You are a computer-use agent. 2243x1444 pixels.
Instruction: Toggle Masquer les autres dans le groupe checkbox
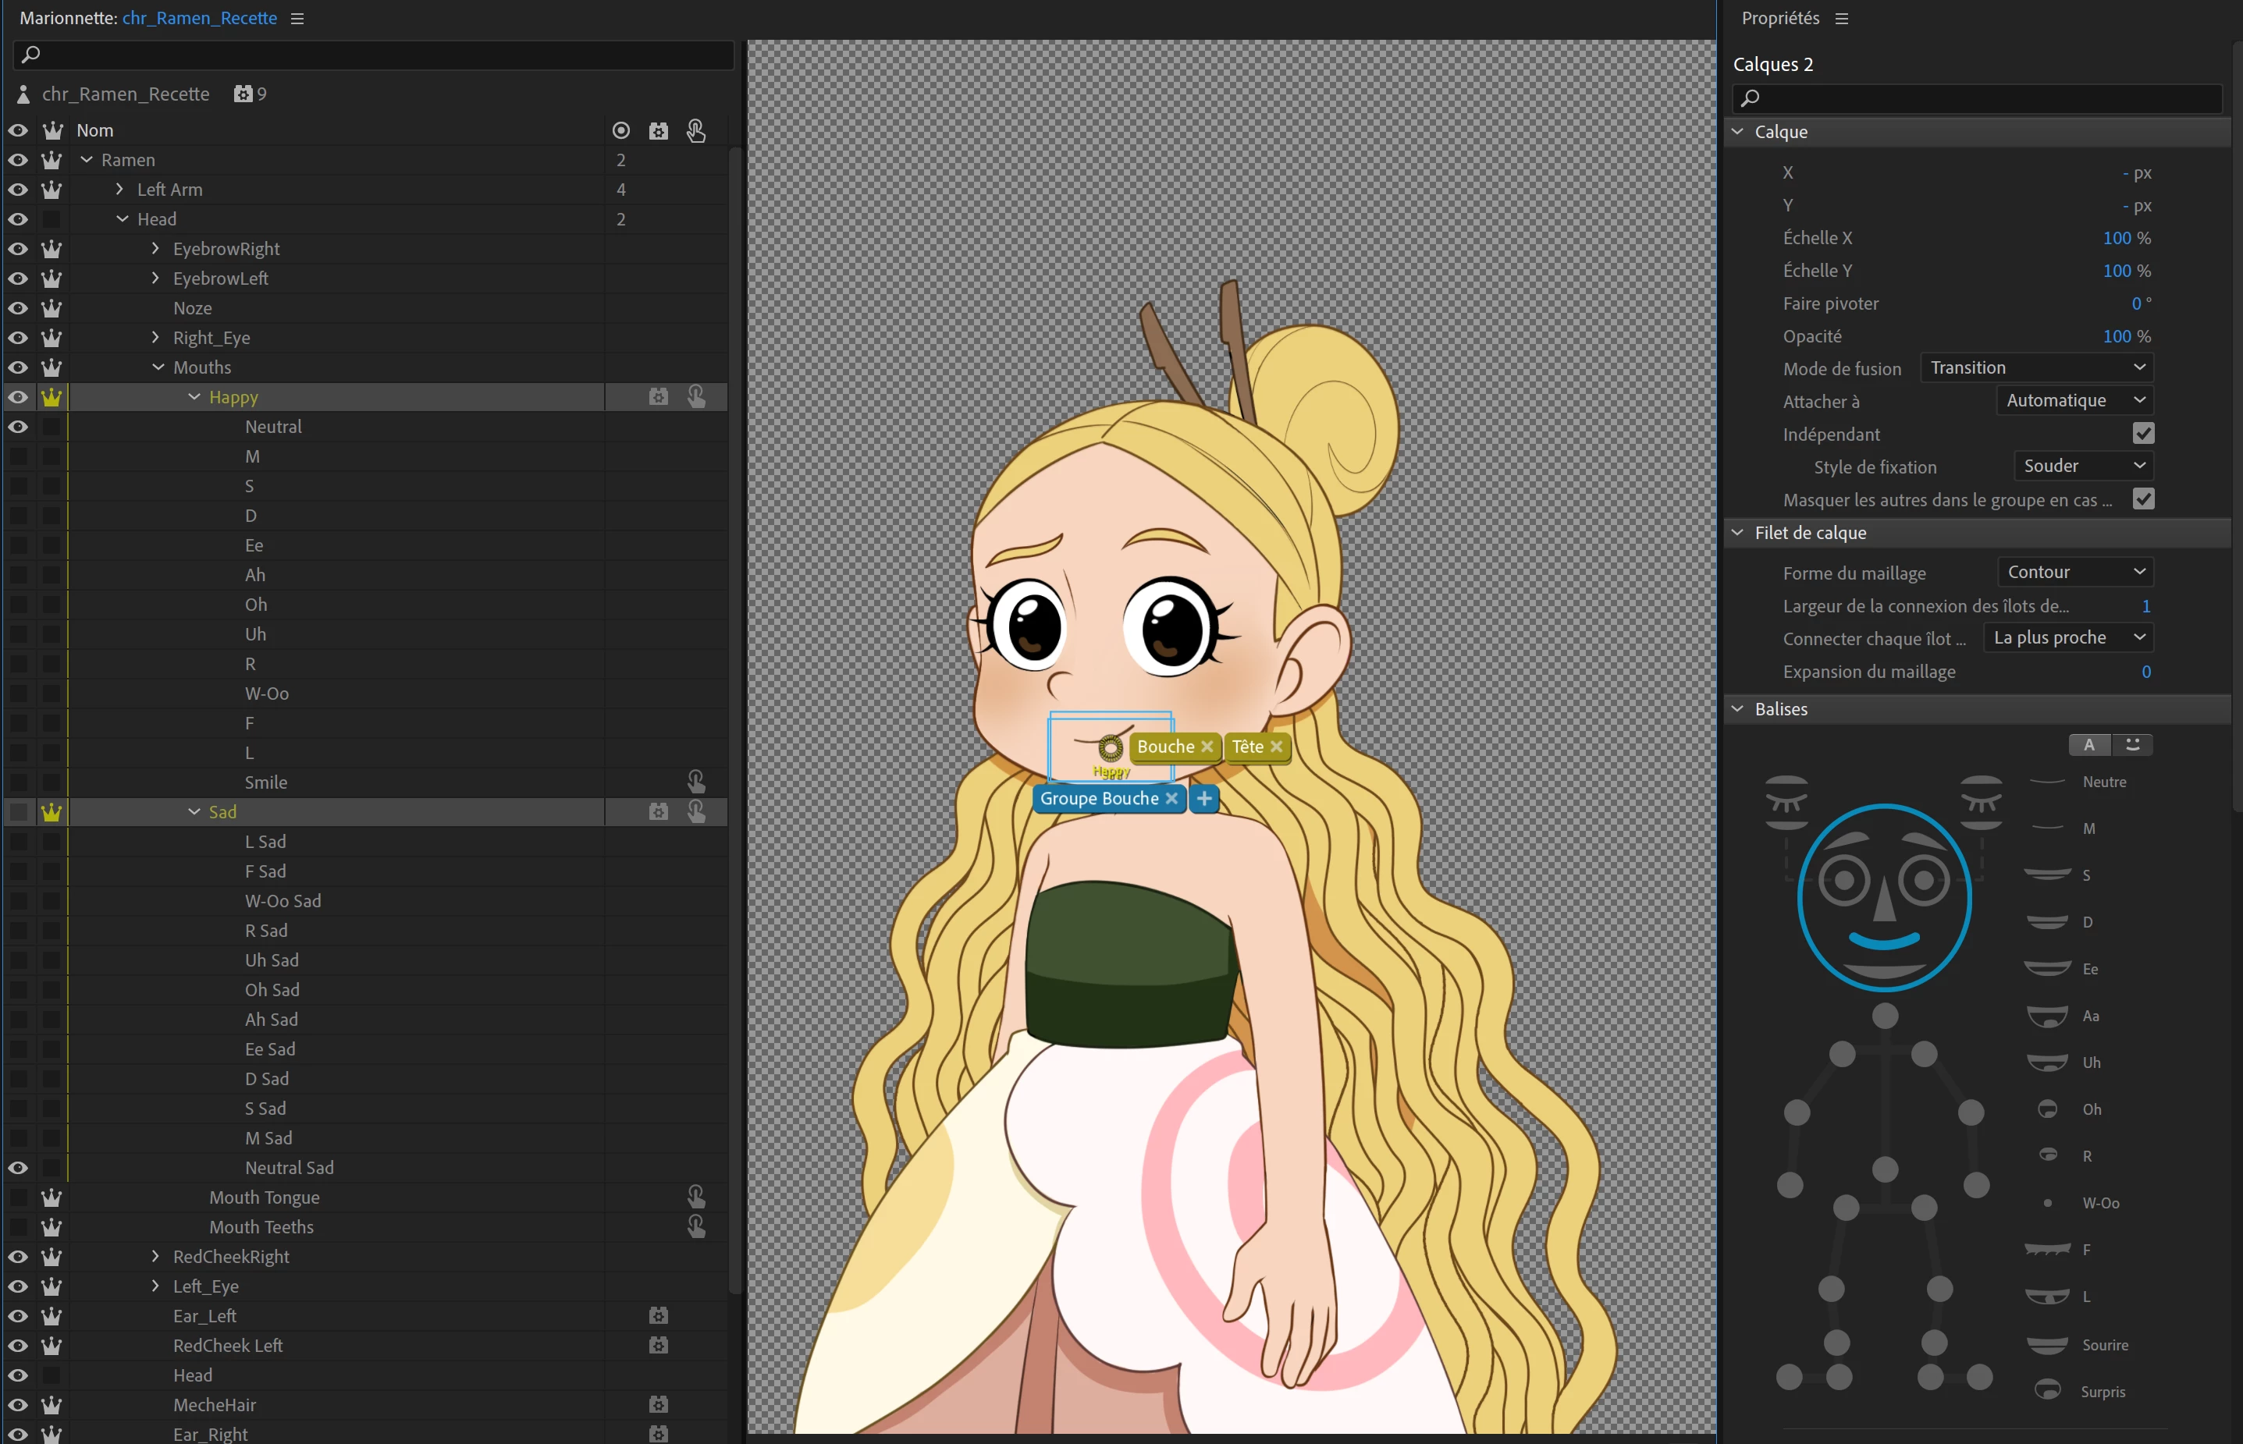(x=2142, y=498)
